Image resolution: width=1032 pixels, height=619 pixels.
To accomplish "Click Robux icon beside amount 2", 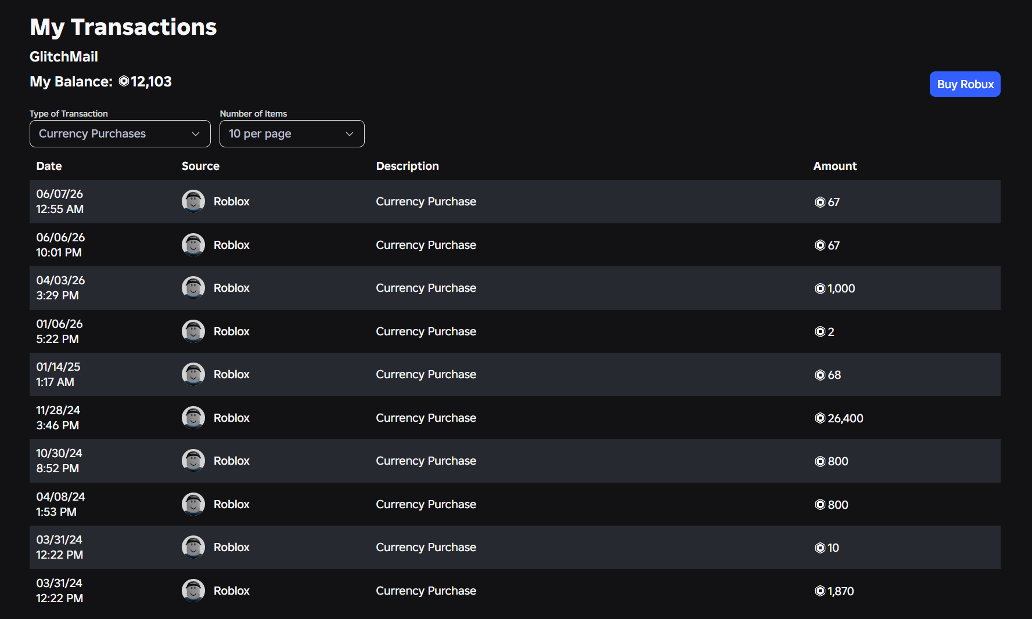I will point(820,332).
